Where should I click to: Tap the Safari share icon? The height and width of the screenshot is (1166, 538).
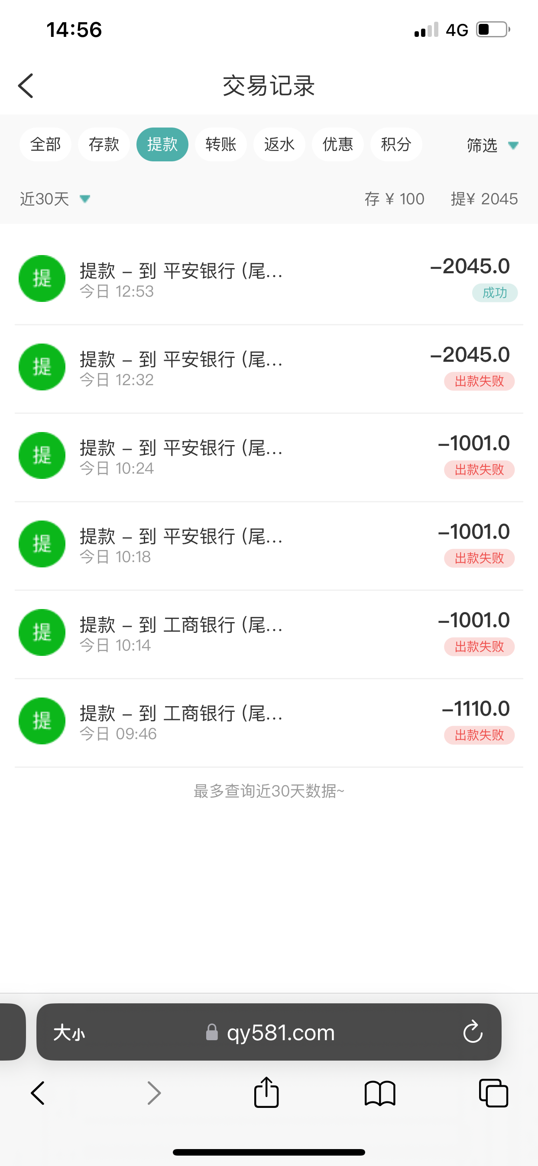[266, 1093]
